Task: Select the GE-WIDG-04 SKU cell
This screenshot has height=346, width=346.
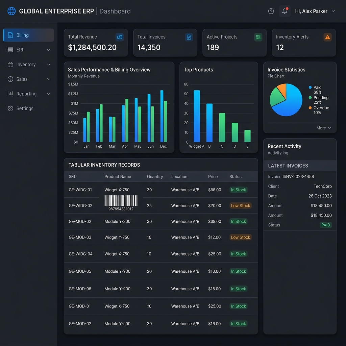Action: pyautogui.click(x=80, y=254)
